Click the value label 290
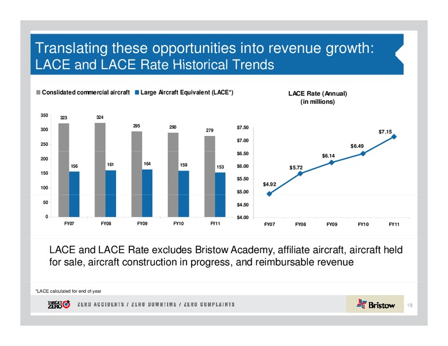Screen dimensions: 448x346 point(173,127)
